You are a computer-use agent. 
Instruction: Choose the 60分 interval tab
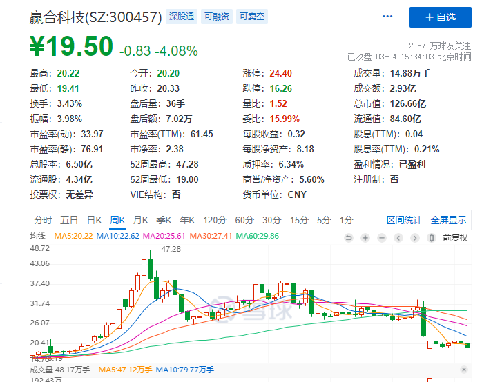[x=244, y=220]
